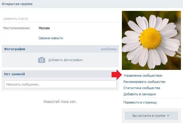183x123 pixels.
Task: Select 'Рекламировать сообщество'
Action: pyautogui.click(x=144, y=82)
